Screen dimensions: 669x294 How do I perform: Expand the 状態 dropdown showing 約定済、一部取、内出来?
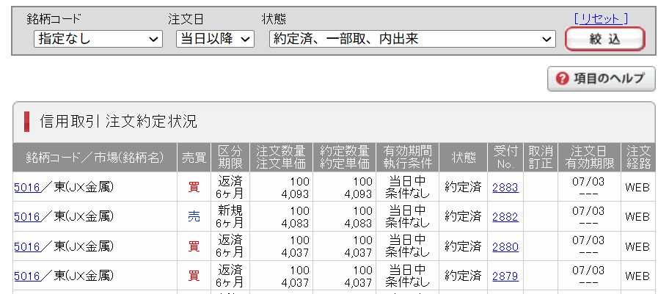[x=412, y=40]
